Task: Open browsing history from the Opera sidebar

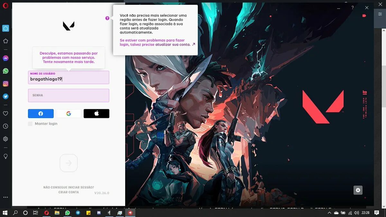Action: click(x=5, y=126)
